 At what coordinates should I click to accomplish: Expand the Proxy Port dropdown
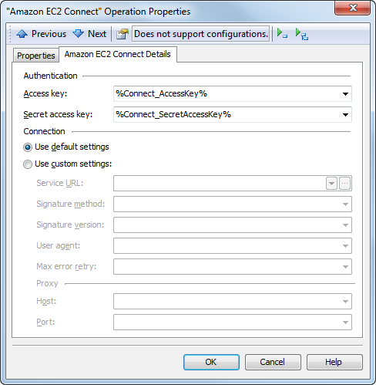point(345,323)
